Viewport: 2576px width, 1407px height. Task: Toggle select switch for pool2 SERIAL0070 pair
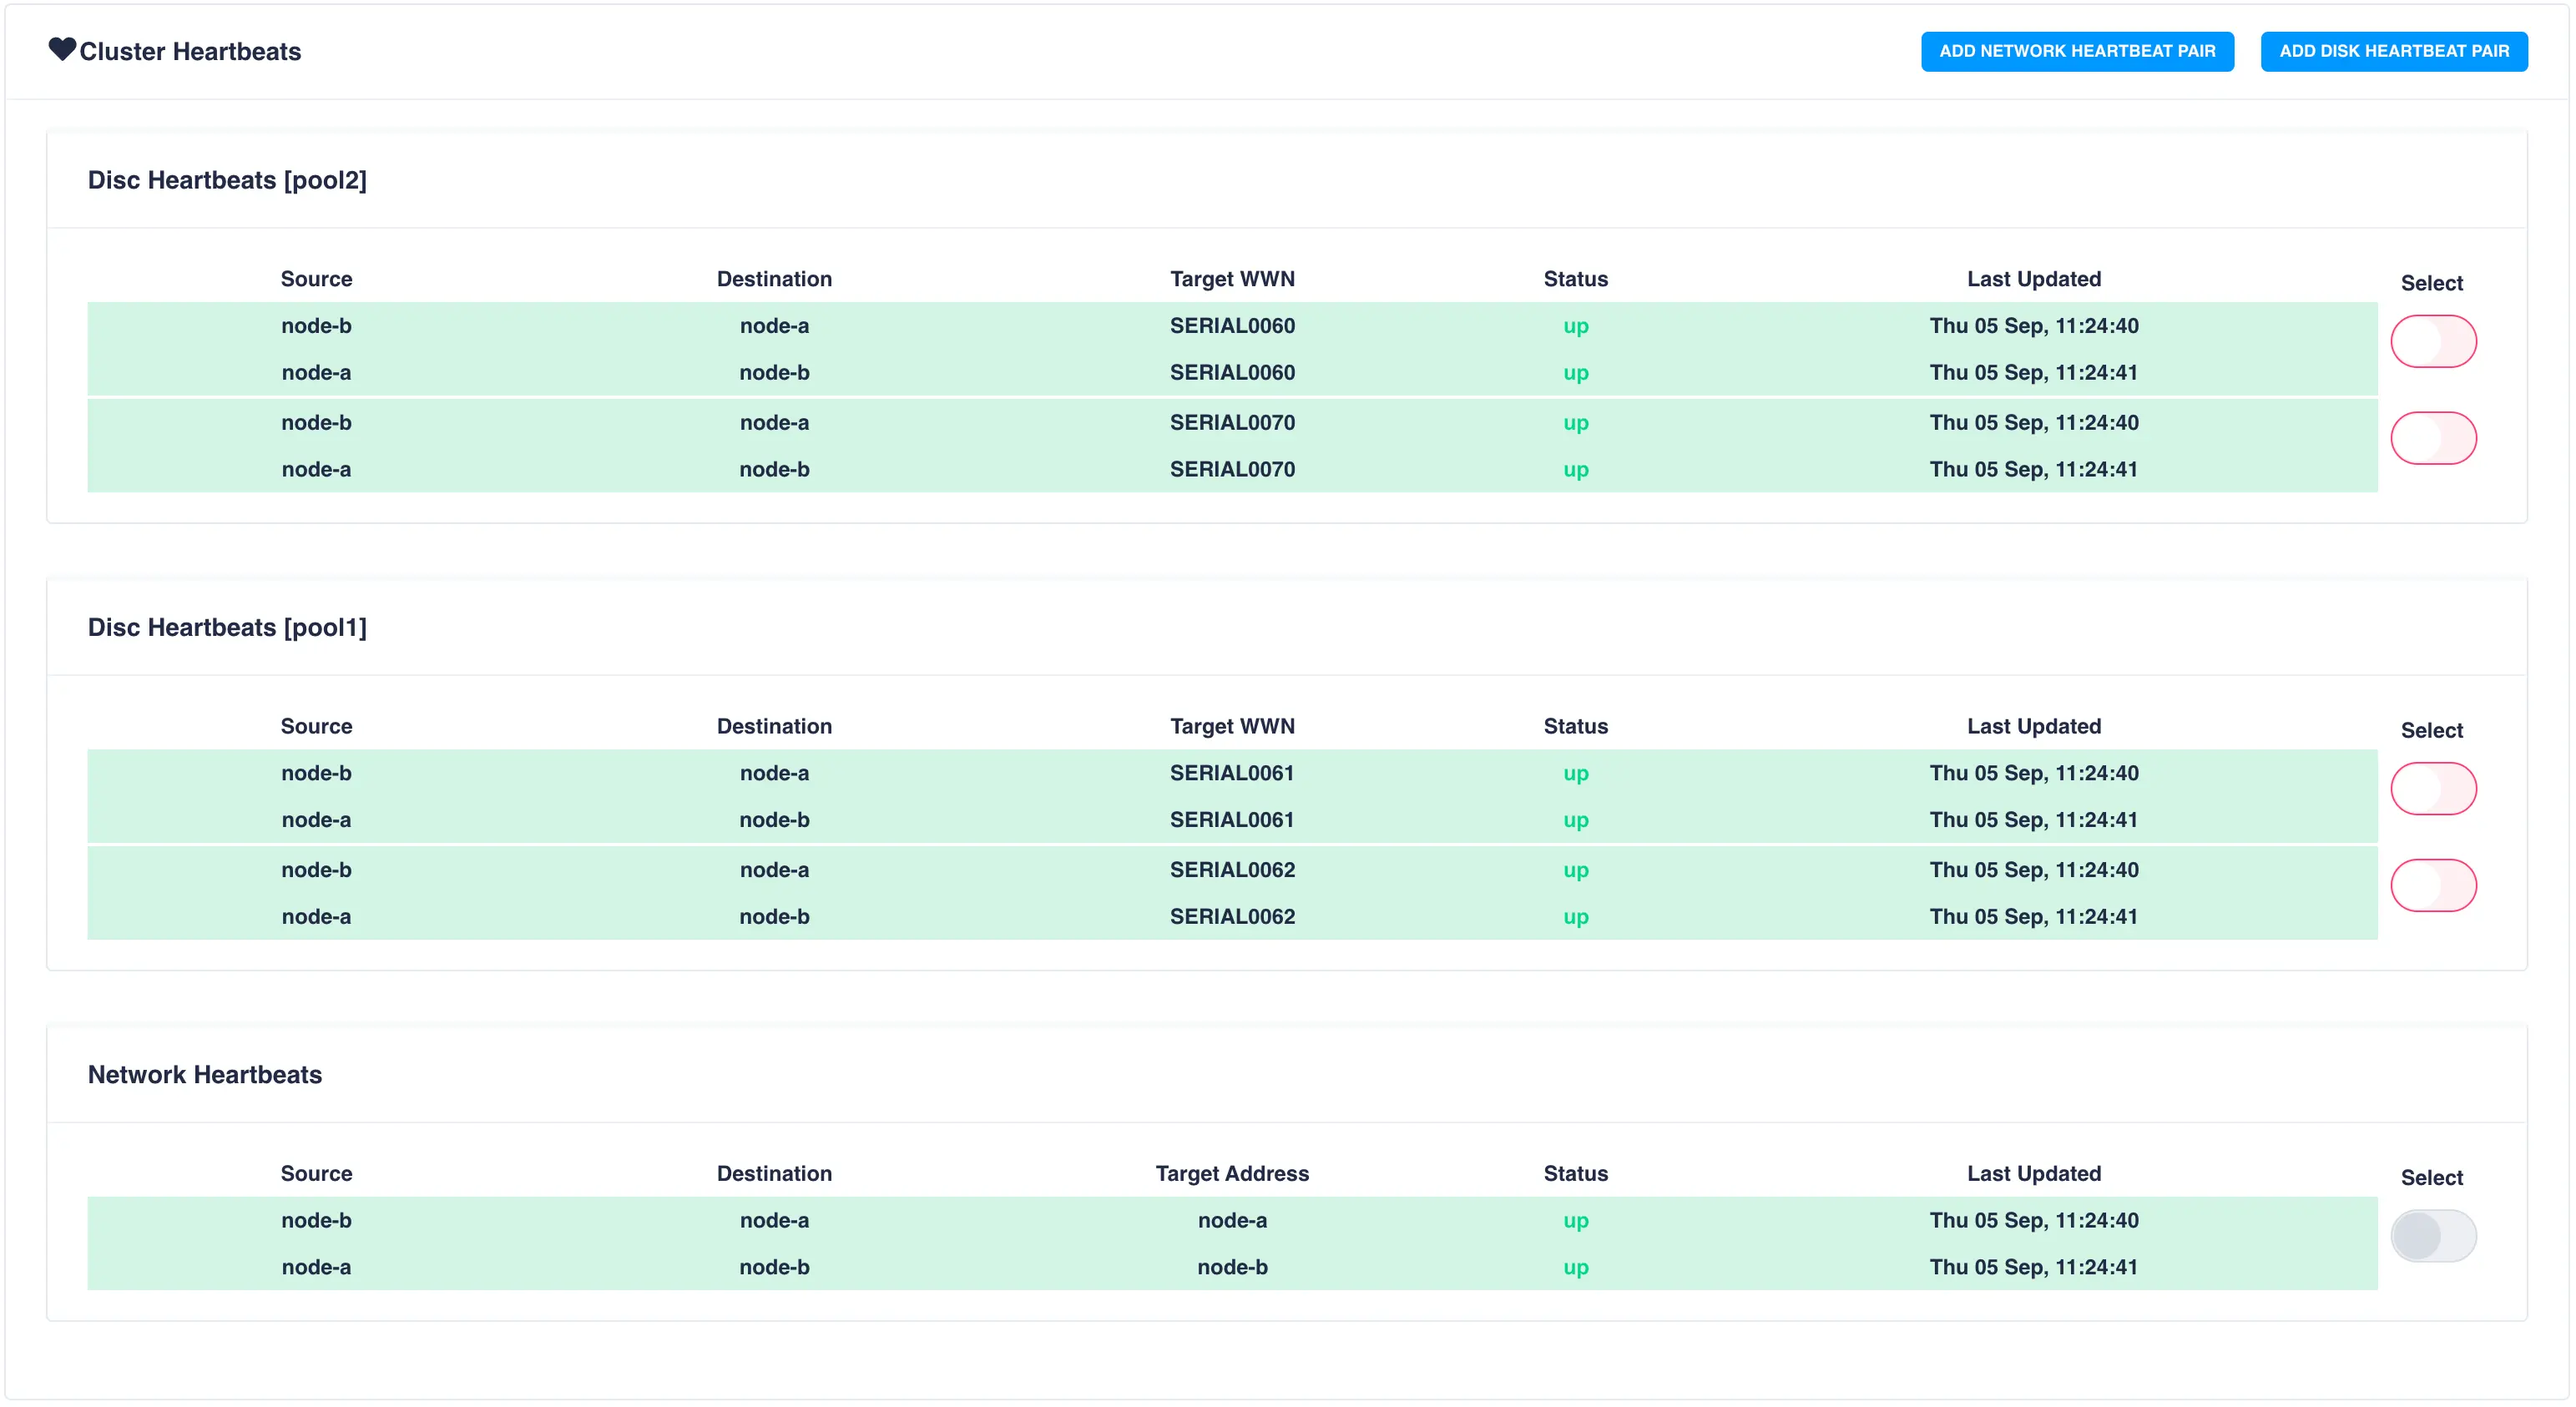coord(2432,438)
